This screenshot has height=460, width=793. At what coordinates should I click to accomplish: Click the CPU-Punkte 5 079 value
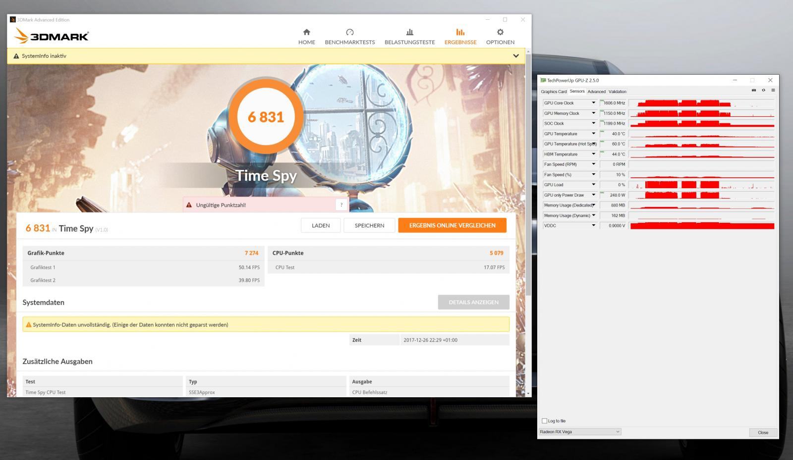[496, 253]
